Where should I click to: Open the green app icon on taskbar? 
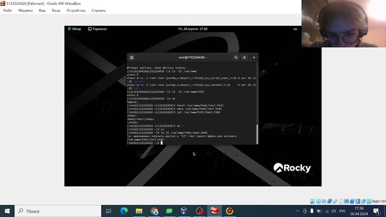coord(169,211)
